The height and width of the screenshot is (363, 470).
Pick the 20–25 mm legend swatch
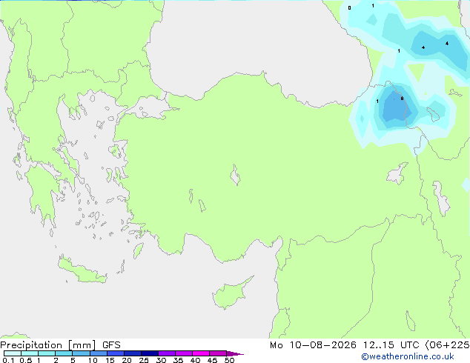tap(132, 353)
